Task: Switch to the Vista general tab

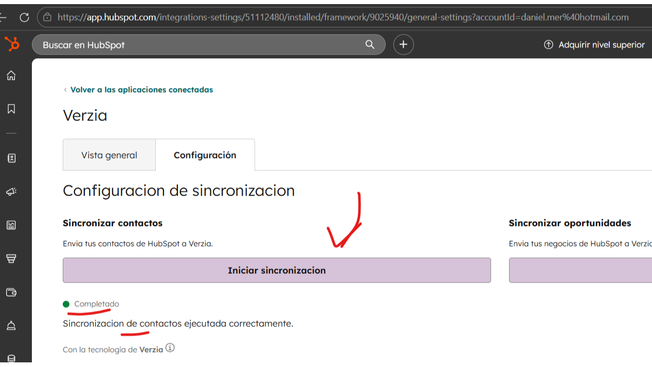Action: pos(109,155)
